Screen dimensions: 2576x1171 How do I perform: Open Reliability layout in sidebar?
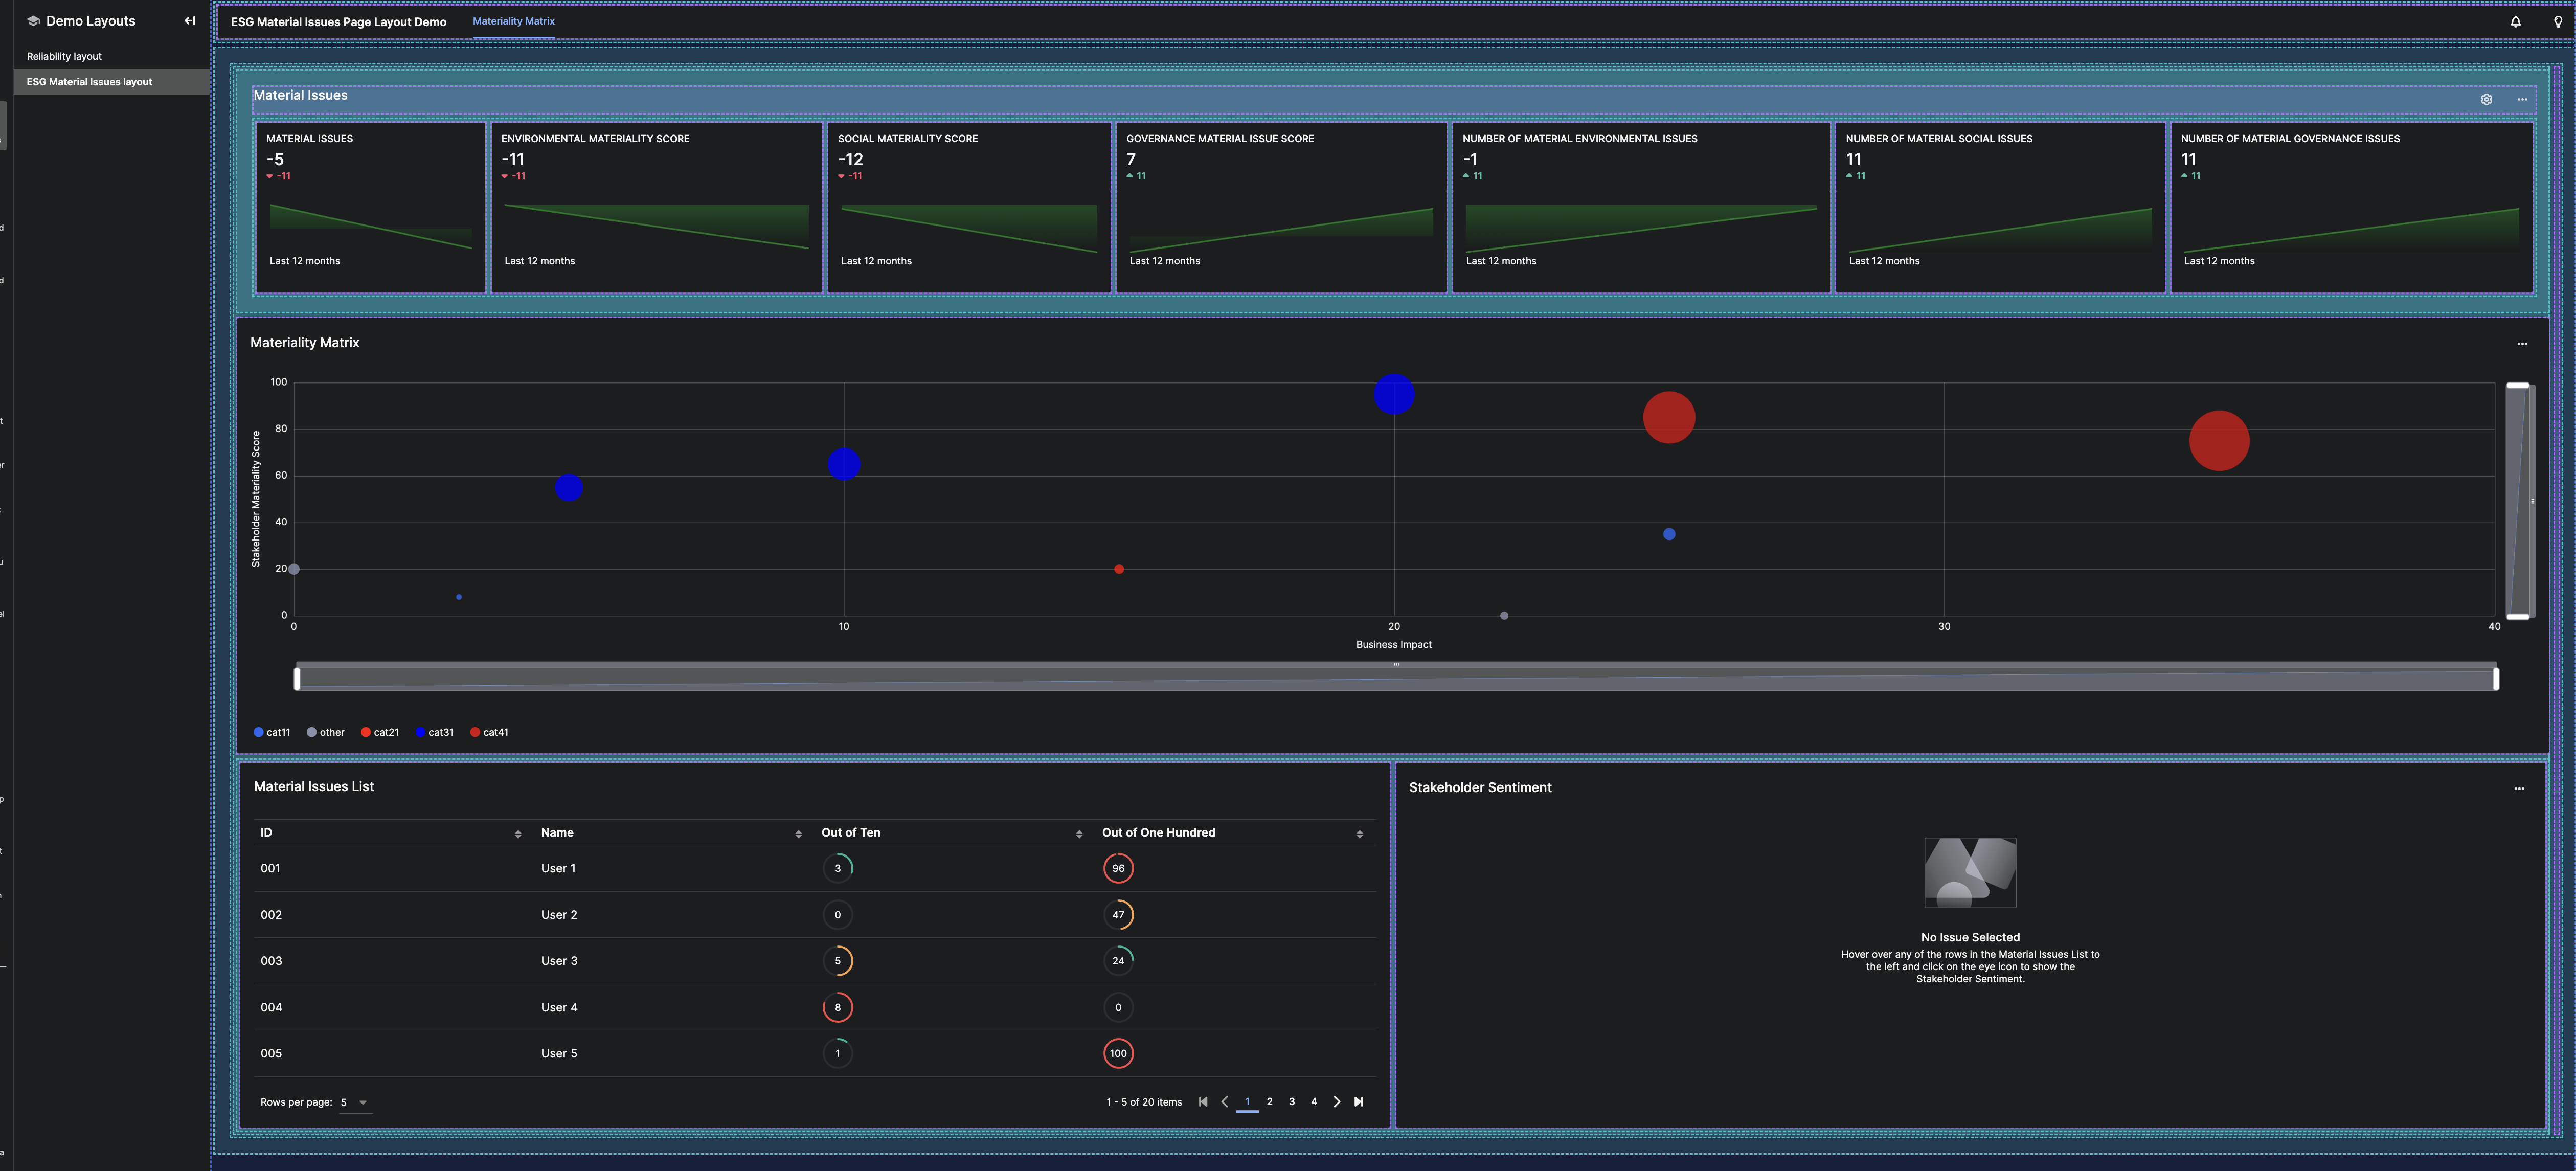pyautogui.click(x=64, y=57)
